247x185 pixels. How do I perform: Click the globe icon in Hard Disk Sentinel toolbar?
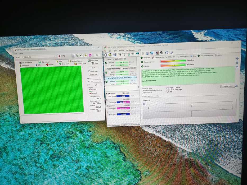click(x=138, y=54)
